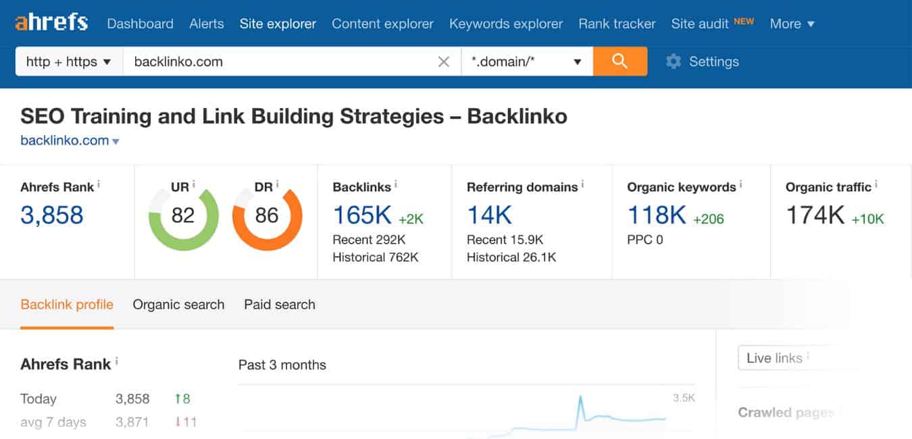912x439 pixels.
Task: Click the backlinko.com URL input field
Action: point(277,62)
